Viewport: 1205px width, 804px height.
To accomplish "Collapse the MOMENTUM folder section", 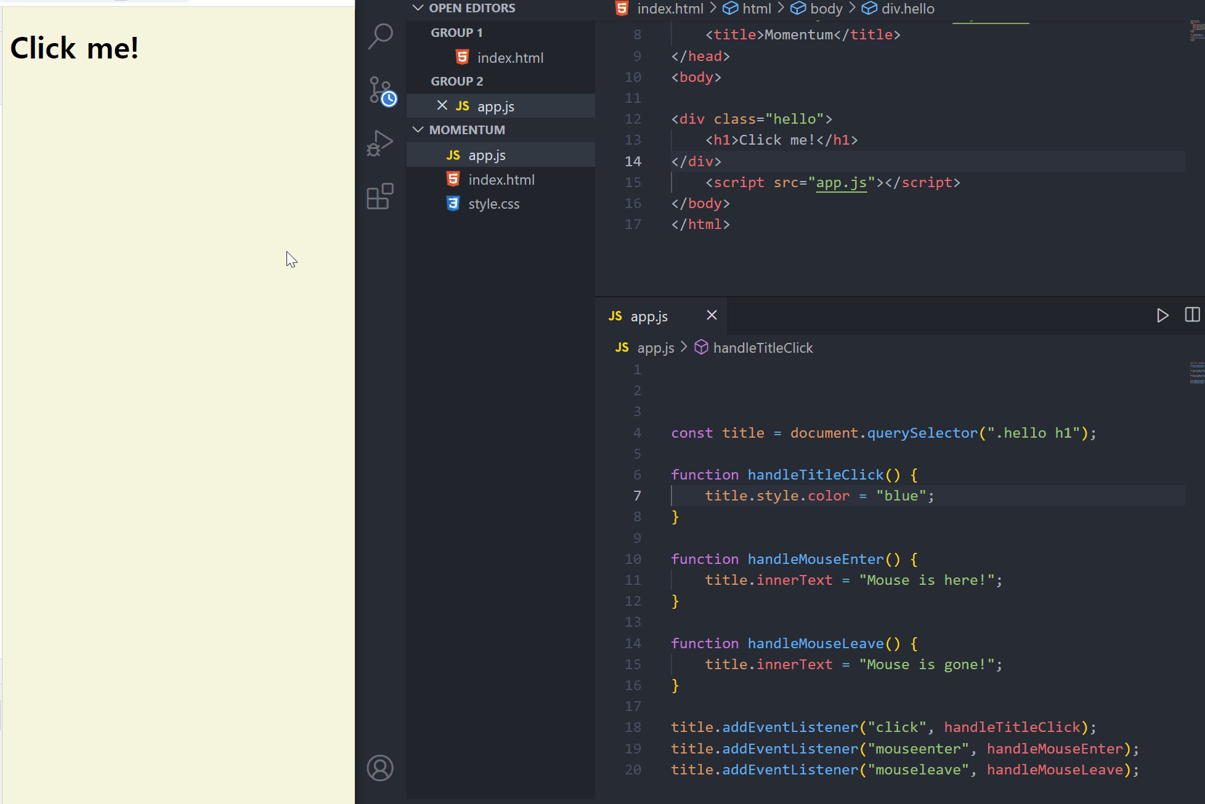I will click(418, 130).
